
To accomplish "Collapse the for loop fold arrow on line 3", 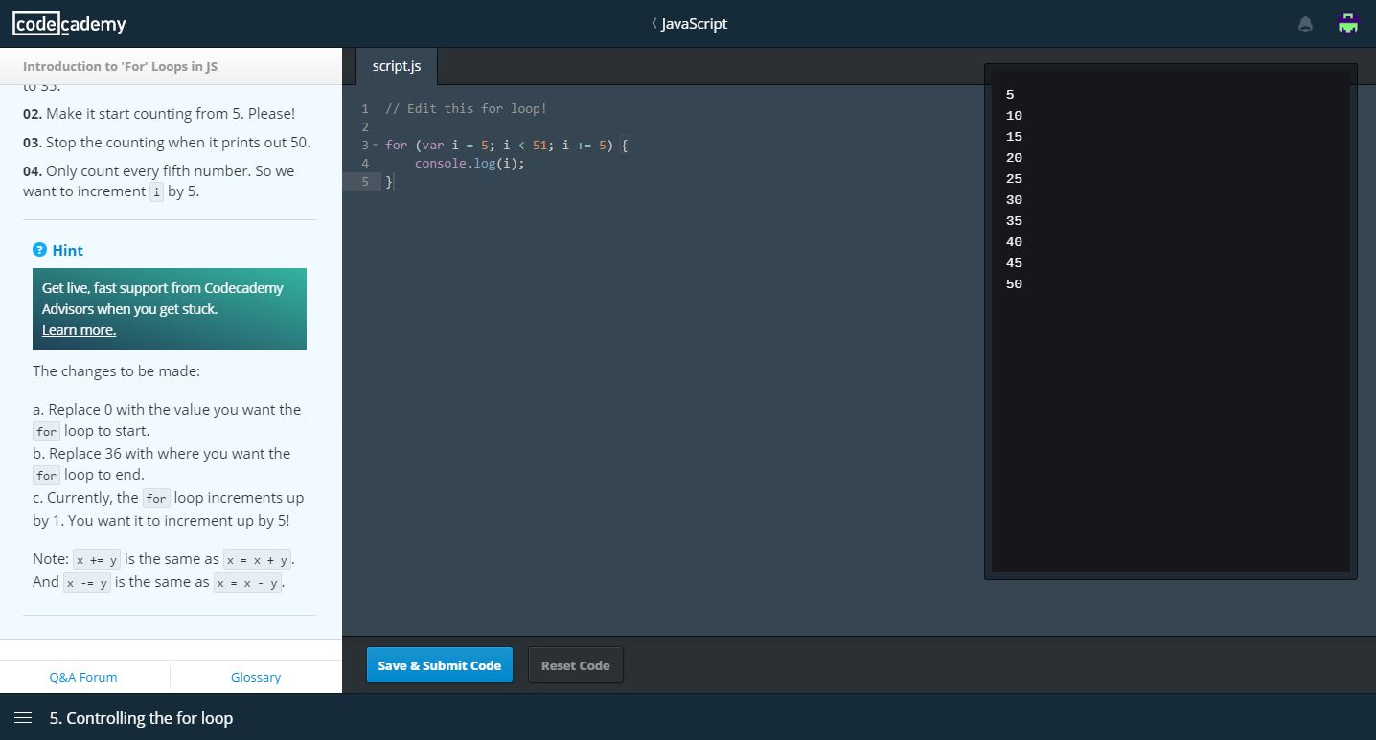I will pyautogui.click(x=376, y=145).
